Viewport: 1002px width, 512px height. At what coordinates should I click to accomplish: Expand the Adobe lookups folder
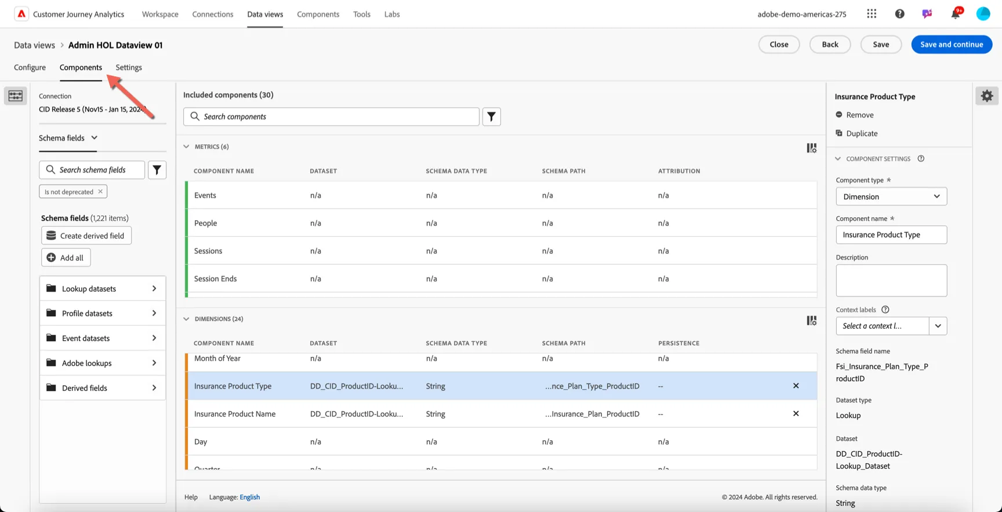coord(103,363)
